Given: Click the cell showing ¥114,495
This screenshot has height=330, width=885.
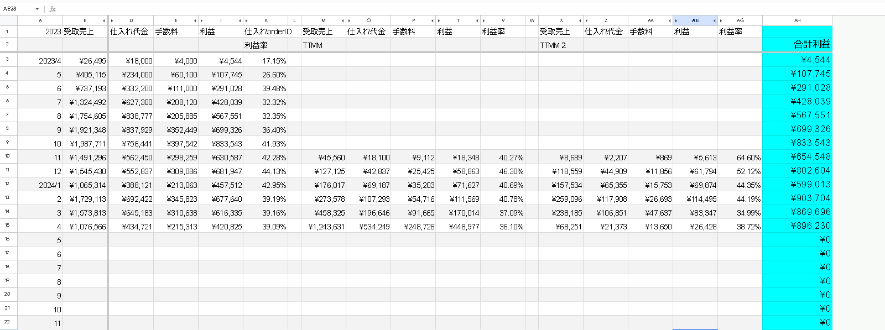Looking at the screenshot, I should tap(695, 198).
